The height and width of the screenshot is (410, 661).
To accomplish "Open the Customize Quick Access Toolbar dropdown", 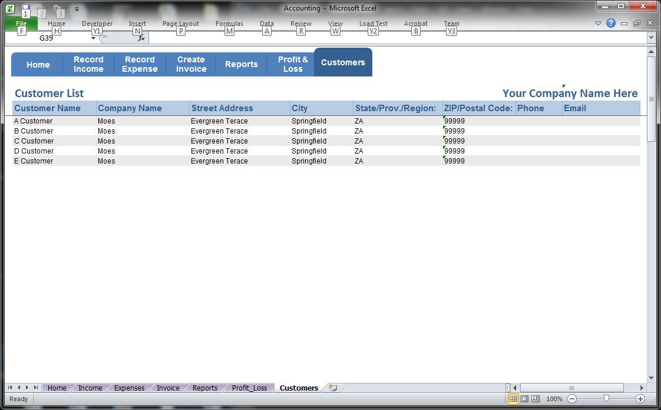I will point(77,9).
